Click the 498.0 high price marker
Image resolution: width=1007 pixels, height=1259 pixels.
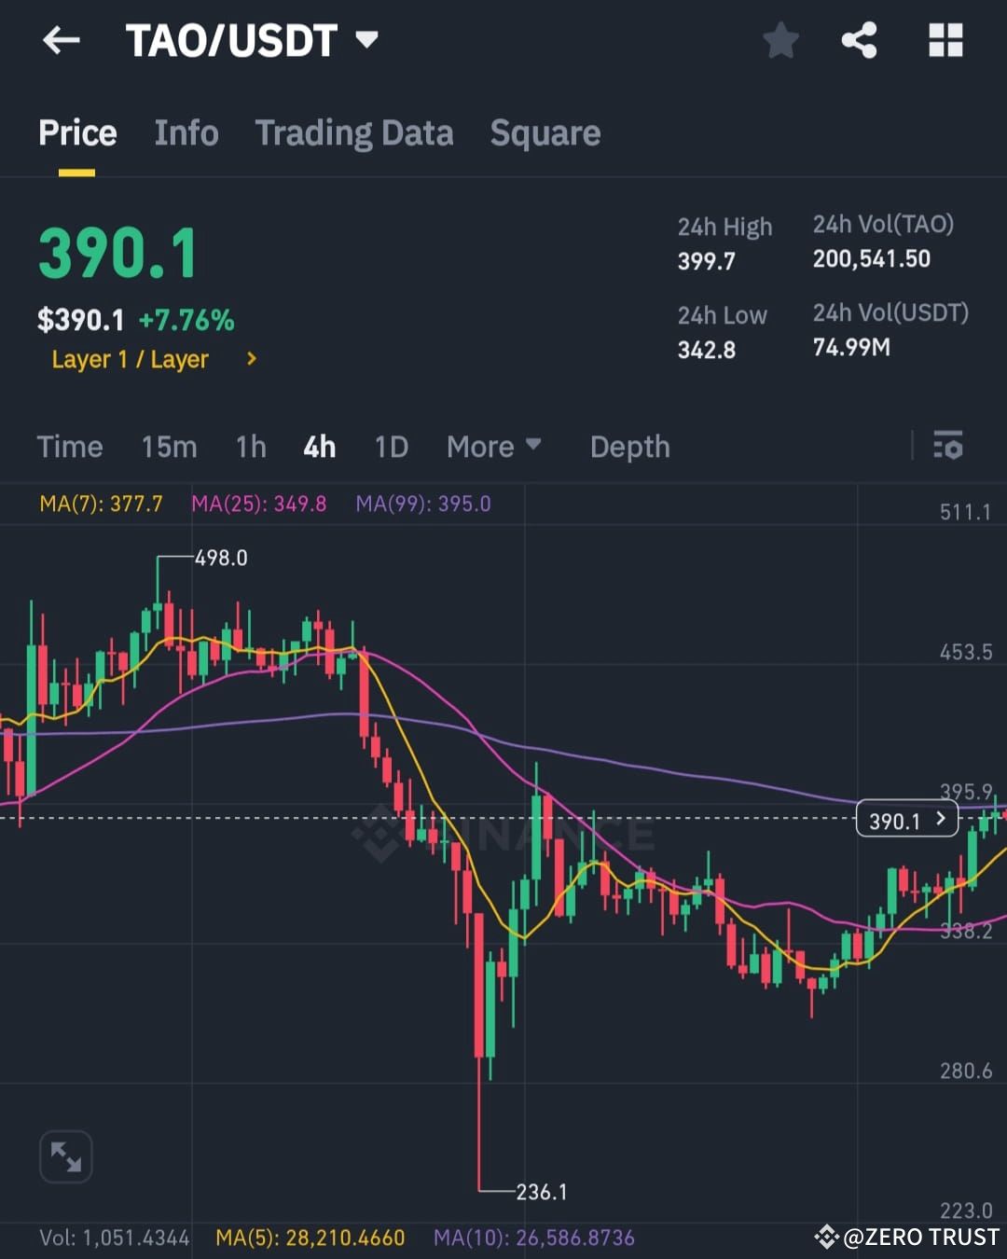point(220,558)
